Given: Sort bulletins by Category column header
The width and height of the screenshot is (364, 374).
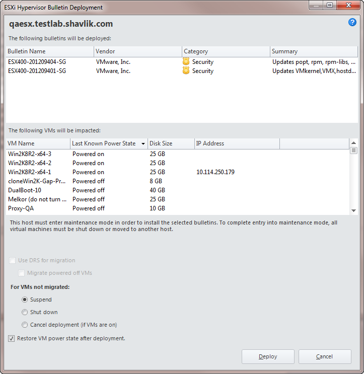Looking at the screenshot, I should pos(226,51).
